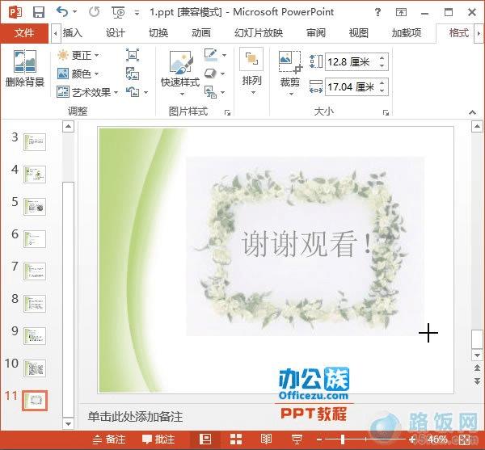Fit slide to current window icon
Screen dimensions: 485x450
pos(464,439)
